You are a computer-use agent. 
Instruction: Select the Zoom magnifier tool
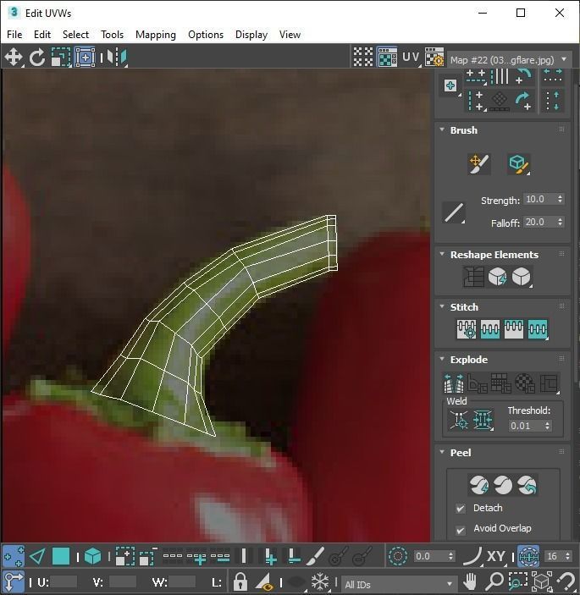494,581
